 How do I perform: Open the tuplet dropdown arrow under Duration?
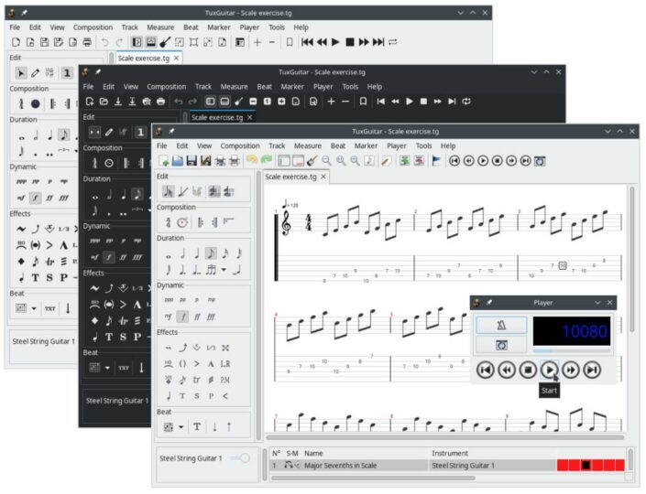(223, 270)
